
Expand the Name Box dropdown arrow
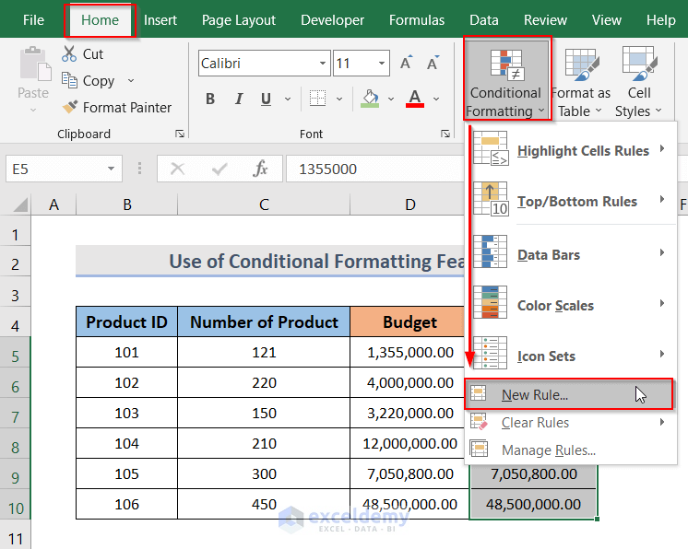(111, 169)
